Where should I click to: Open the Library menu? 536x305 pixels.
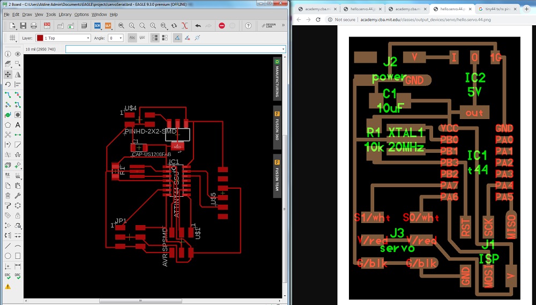click(65, 14)
